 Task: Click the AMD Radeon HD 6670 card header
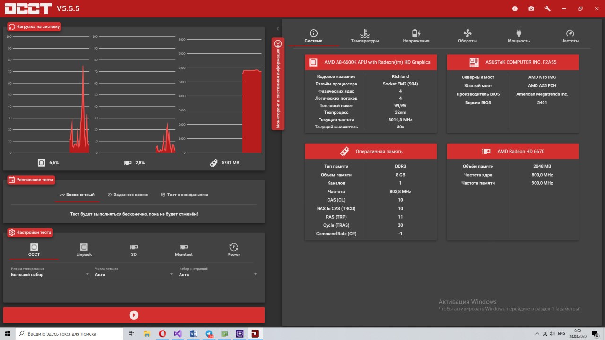click(513, 151)
